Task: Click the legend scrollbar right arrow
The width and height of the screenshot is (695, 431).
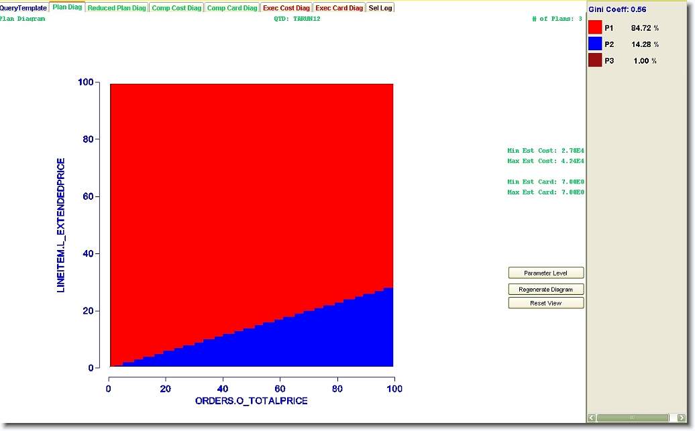Action: click(682, 418)
